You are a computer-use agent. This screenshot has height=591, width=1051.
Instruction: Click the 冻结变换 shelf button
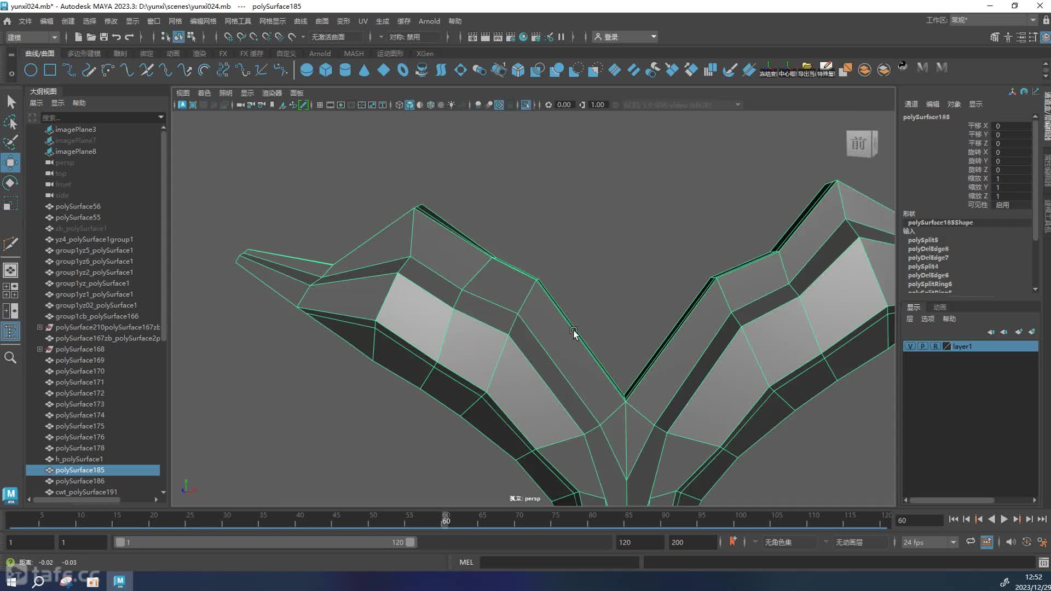click(x=768, y=69)
